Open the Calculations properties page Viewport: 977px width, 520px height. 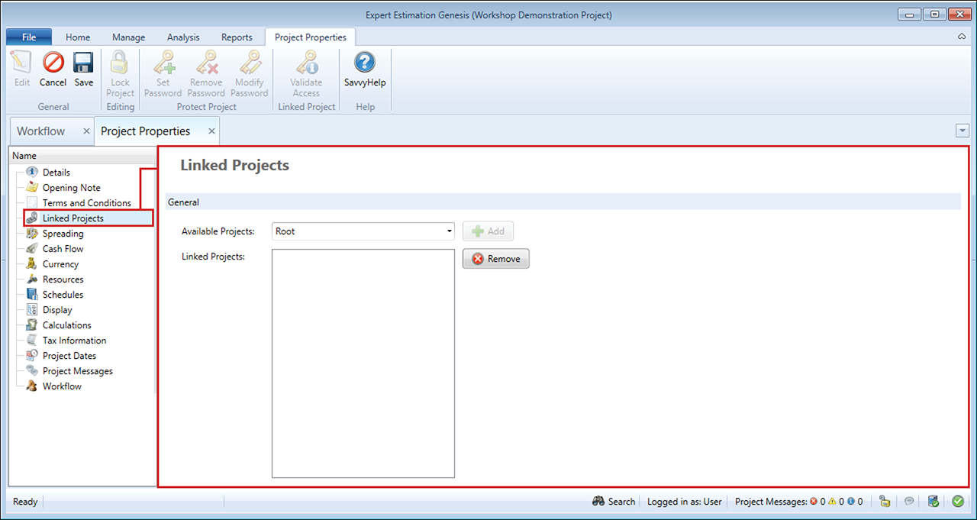66,325
